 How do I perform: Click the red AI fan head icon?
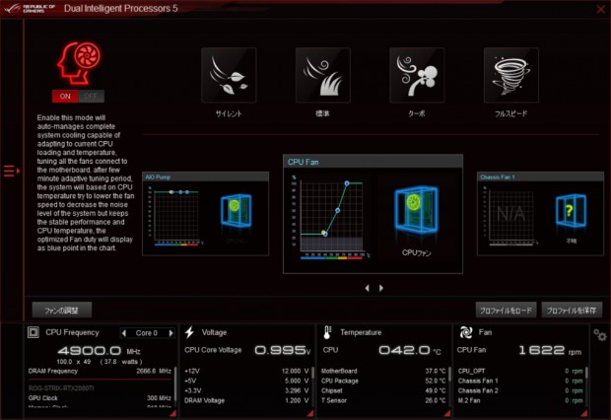point(79,63)
